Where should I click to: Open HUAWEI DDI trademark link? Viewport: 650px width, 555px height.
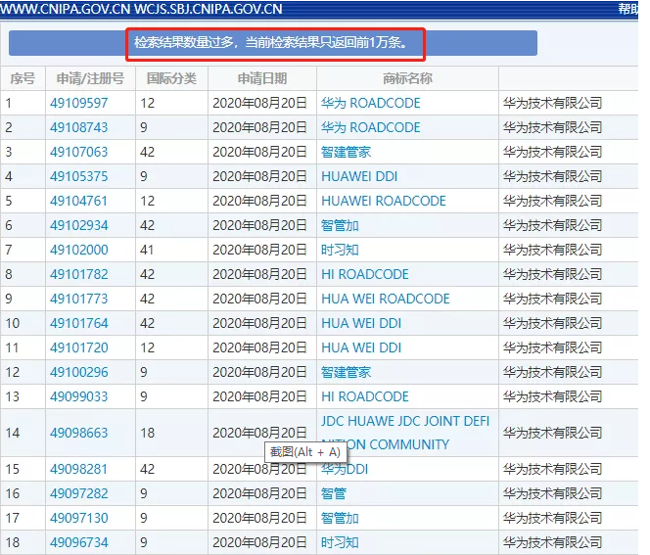(359, 176)
